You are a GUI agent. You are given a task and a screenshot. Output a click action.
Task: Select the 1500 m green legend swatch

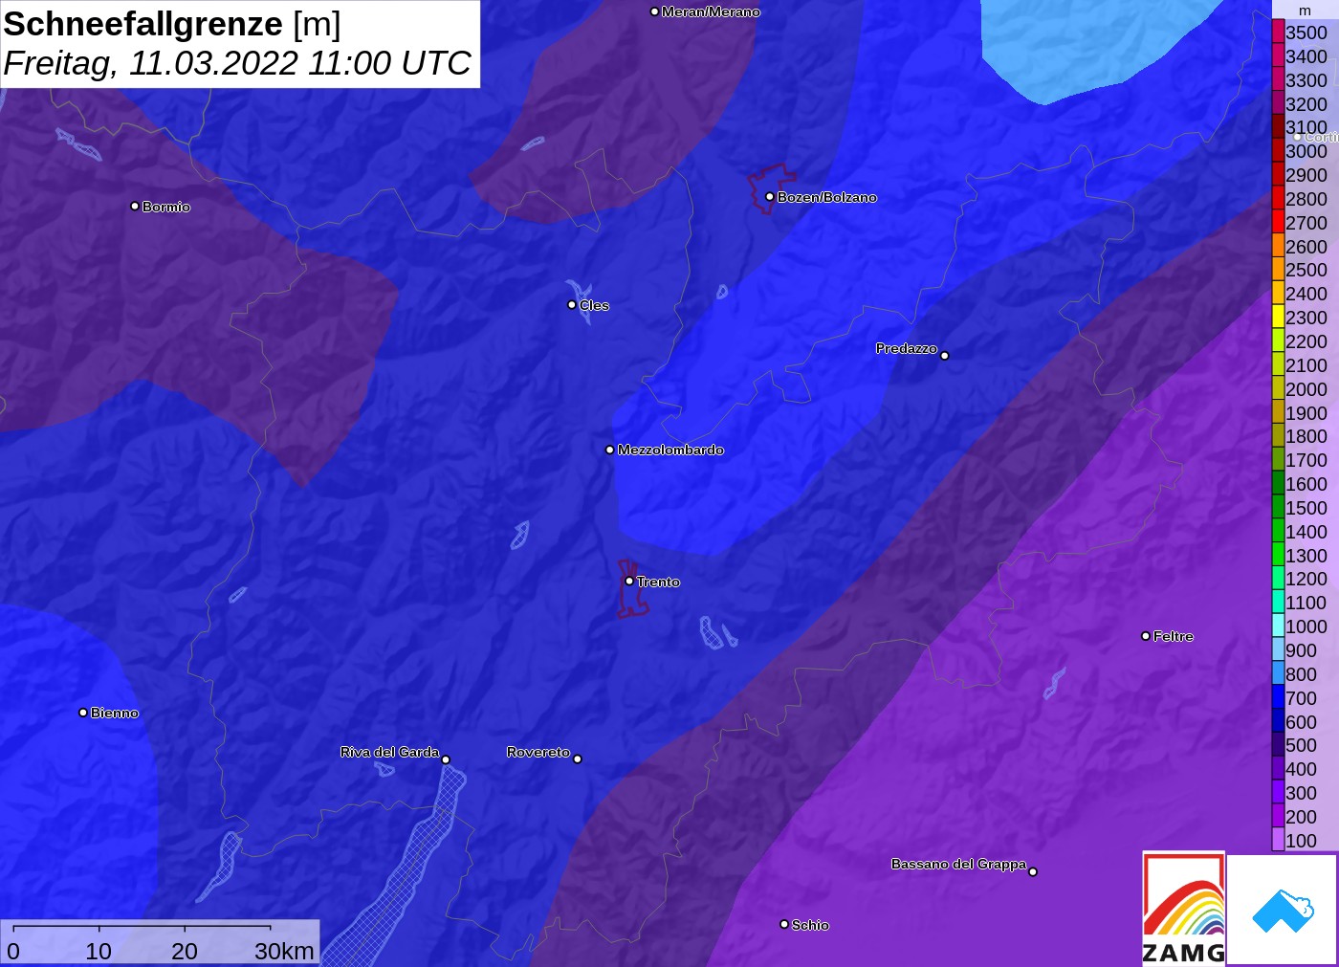(1278, 508)
